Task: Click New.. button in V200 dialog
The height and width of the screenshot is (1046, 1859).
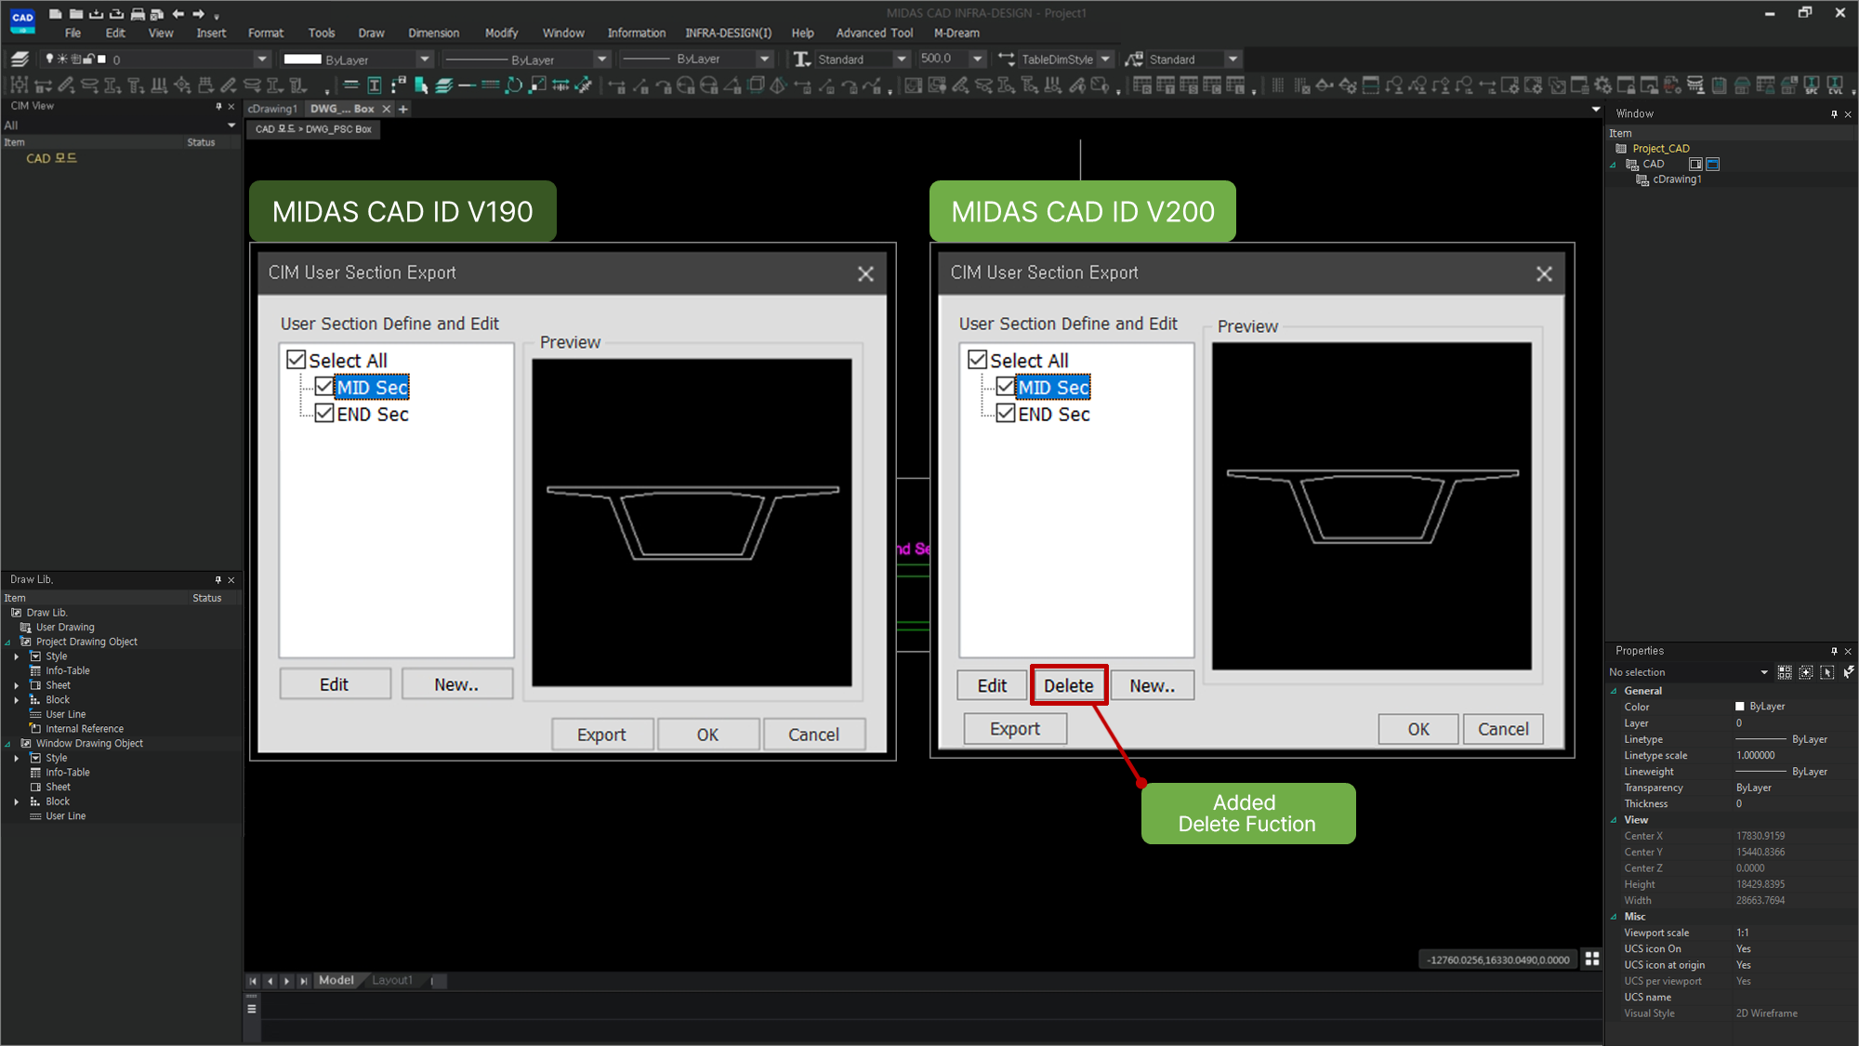Action: 1153,685
